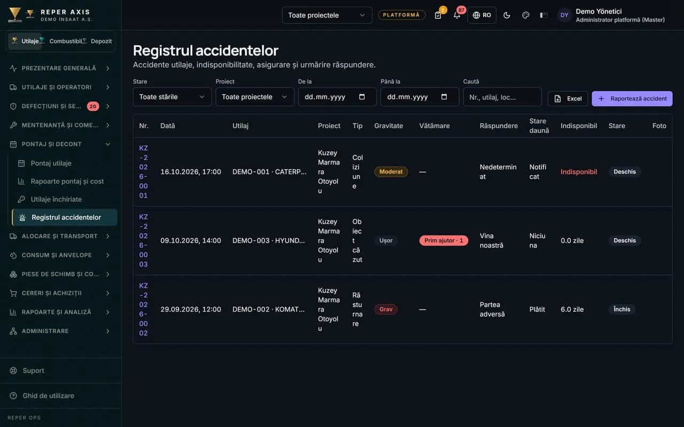Expand Alocare și transport section
Screen dimensions: 684x427
click(60, 236)
